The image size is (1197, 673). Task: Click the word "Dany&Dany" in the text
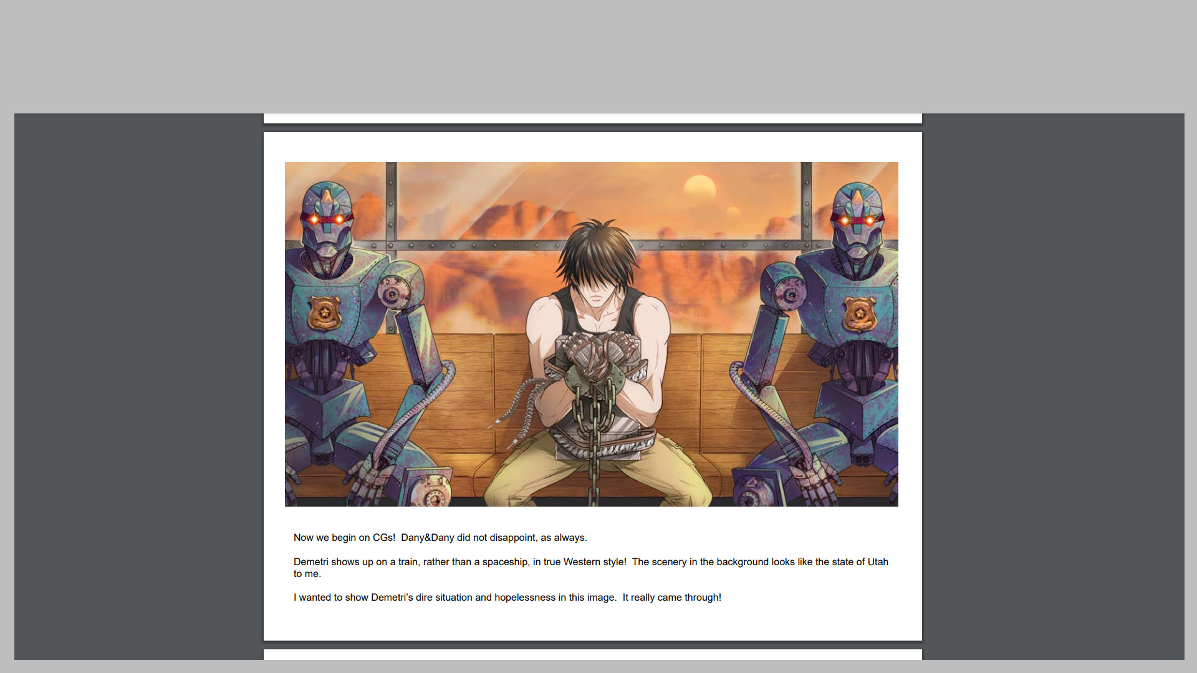(427, 537)
